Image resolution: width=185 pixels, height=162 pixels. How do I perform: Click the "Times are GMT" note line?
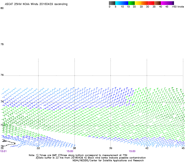tap(78, 155)
